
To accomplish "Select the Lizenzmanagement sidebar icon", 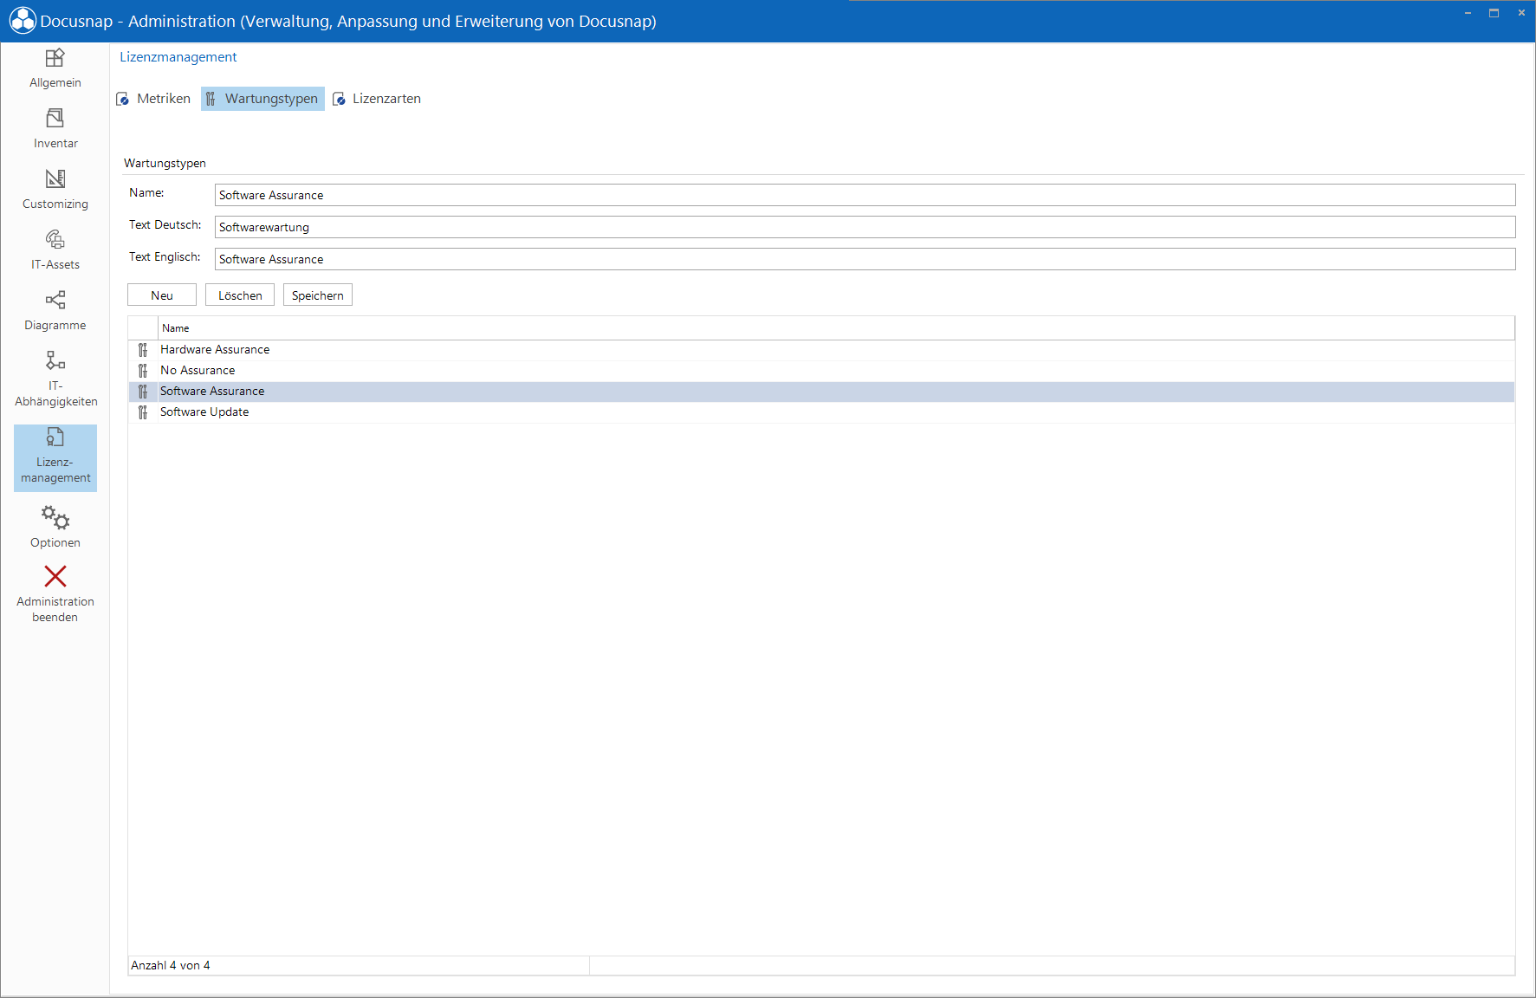I will click(x=55, y=437).
